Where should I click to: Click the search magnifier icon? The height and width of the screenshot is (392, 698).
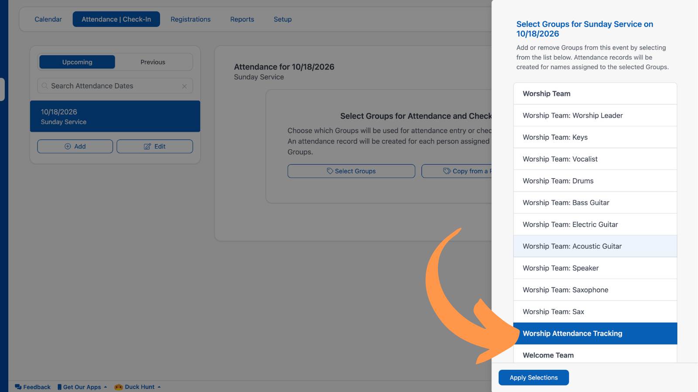[x=44, y=86]
